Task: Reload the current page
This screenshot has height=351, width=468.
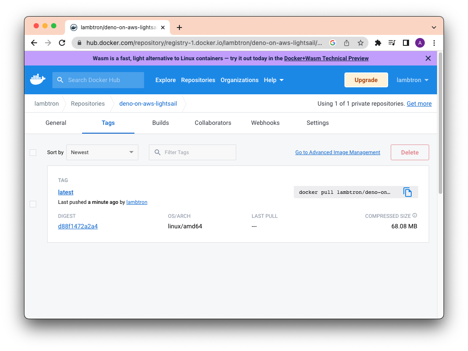Action: point(62,43)
